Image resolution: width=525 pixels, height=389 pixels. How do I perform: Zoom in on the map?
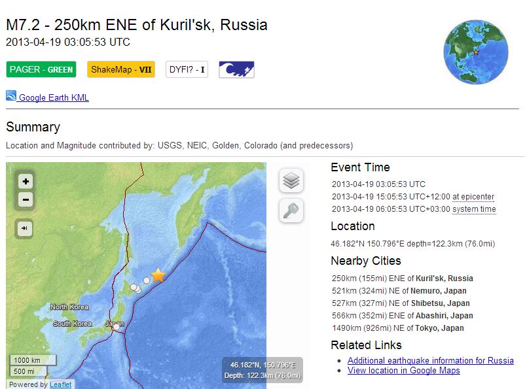click(x=26, y=182)
